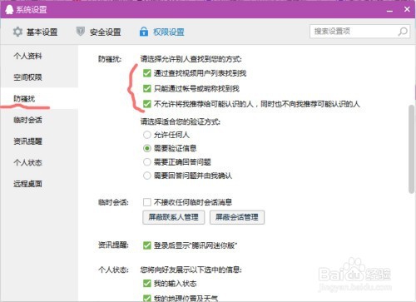Image resolution: width=416 pixels, height=302 pixels.
Task: Click the shield icon of 安全设置
Action: (81, 32)
